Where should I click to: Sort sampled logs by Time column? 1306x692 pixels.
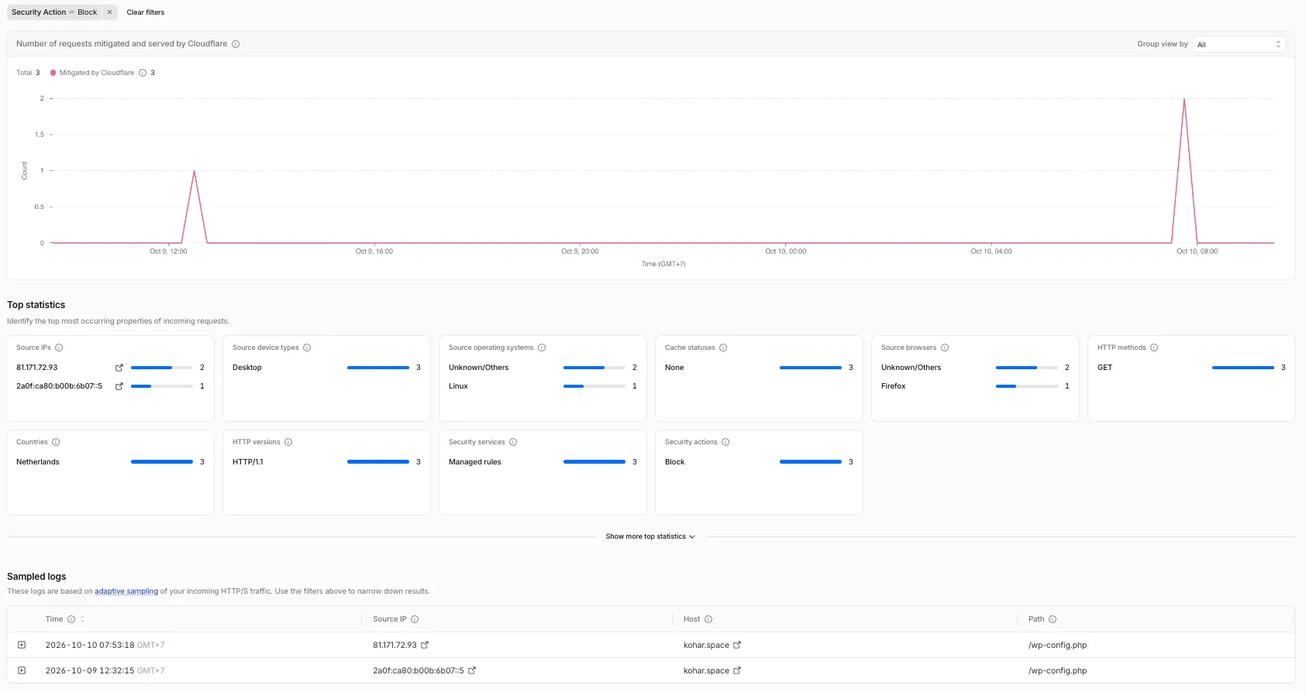[x=82, y=619]
